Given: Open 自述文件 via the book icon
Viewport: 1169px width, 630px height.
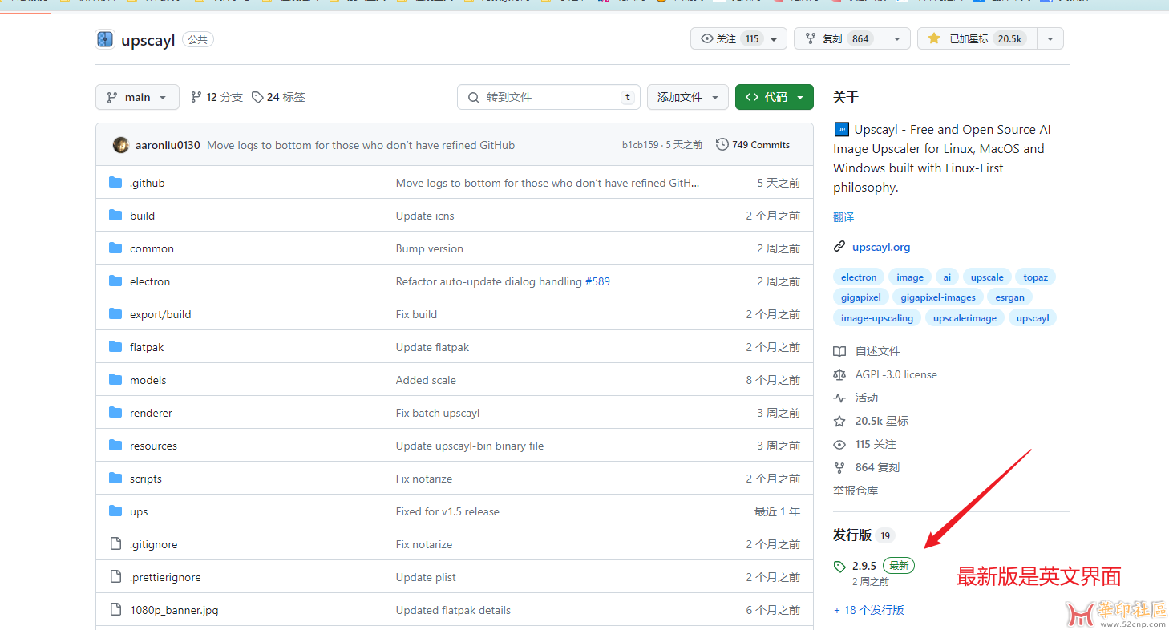Looking at the screenshot, I should (x=839, y=350).
